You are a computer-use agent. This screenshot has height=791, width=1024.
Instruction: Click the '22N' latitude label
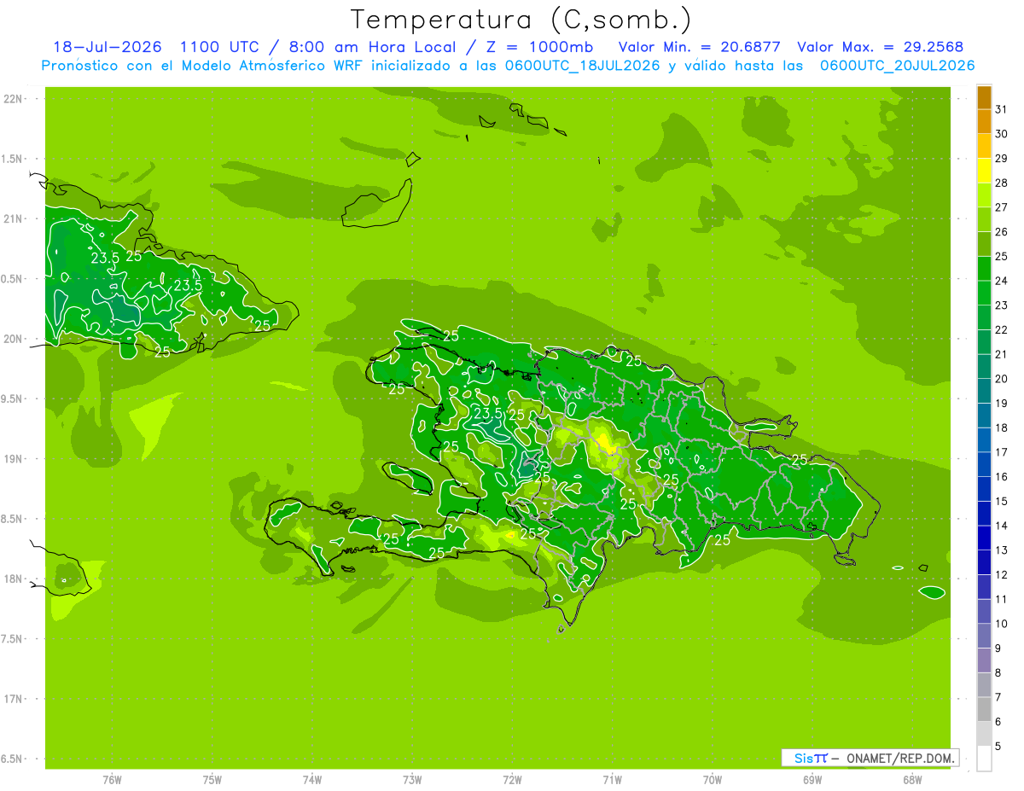[x=14, y=99]
